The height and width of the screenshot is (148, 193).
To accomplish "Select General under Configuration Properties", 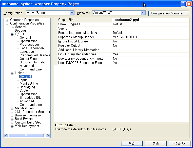I will pyautogui.click(x=21, y=27).
